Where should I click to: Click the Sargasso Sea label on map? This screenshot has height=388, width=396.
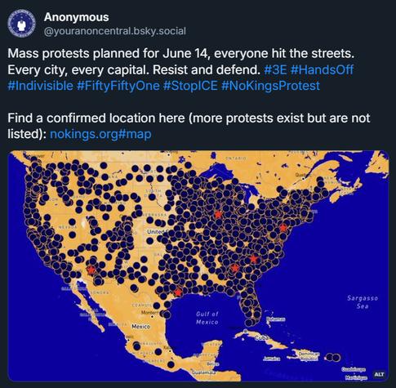(x=363, y=302)
